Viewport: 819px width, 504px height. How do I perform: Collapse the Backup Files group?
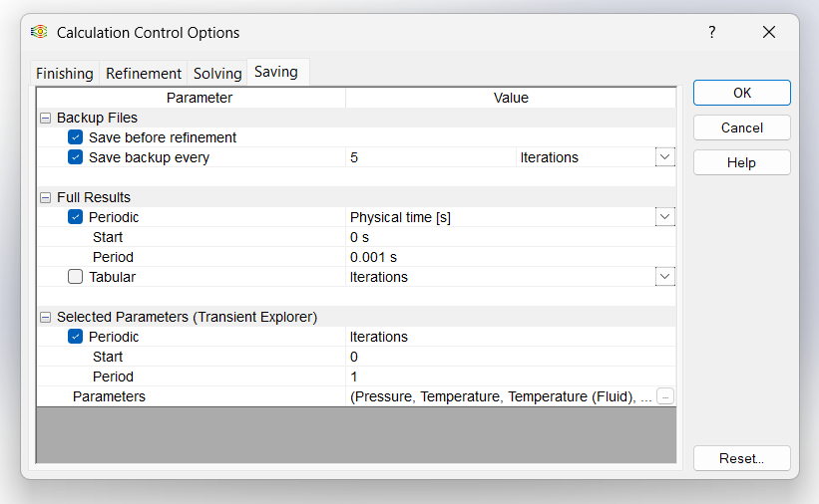(x=46, y=118)
